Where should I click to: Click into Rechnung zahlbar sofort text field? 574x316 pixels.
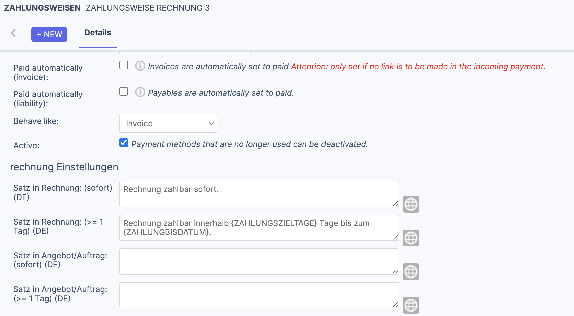259,194
